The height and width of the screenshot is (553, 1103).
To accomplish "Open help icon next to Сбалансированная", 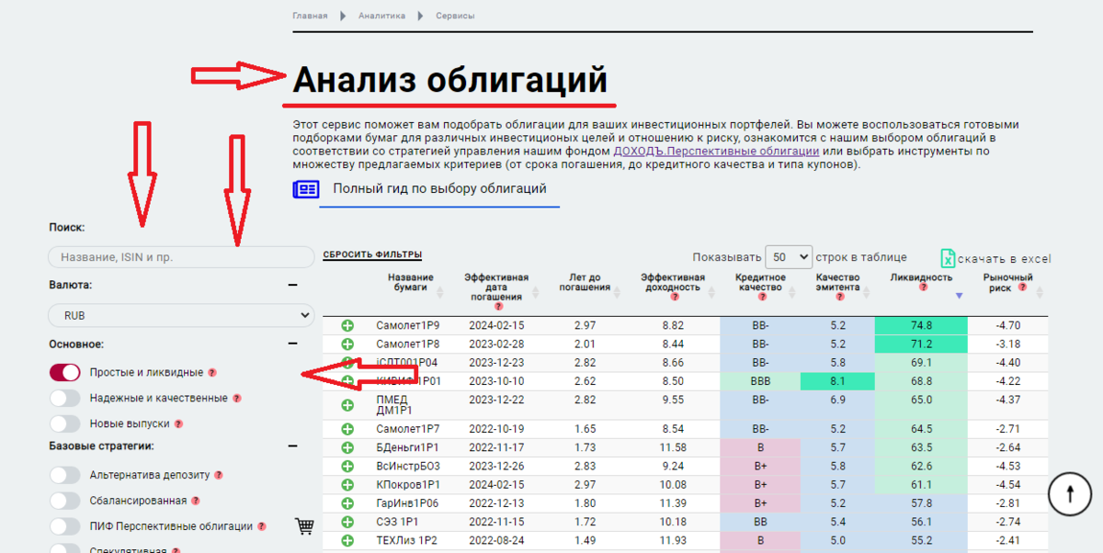I will (196, 502).
